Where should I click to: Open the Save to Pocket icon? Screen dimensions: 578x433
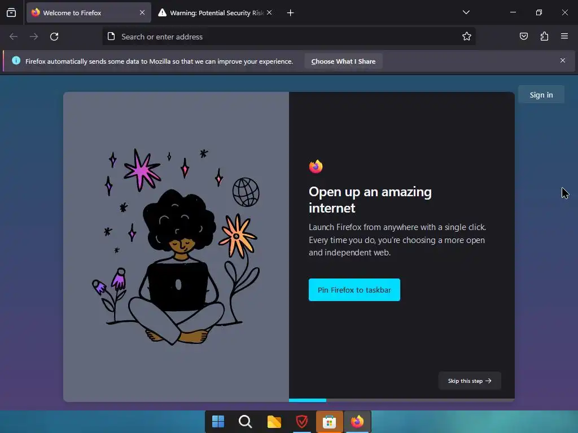coord(524,36)
